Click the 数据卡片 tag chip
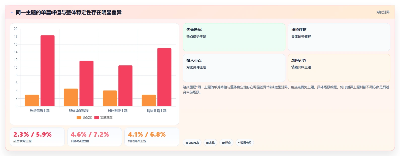This screenshot has height=156, width=400. [245, 143]
